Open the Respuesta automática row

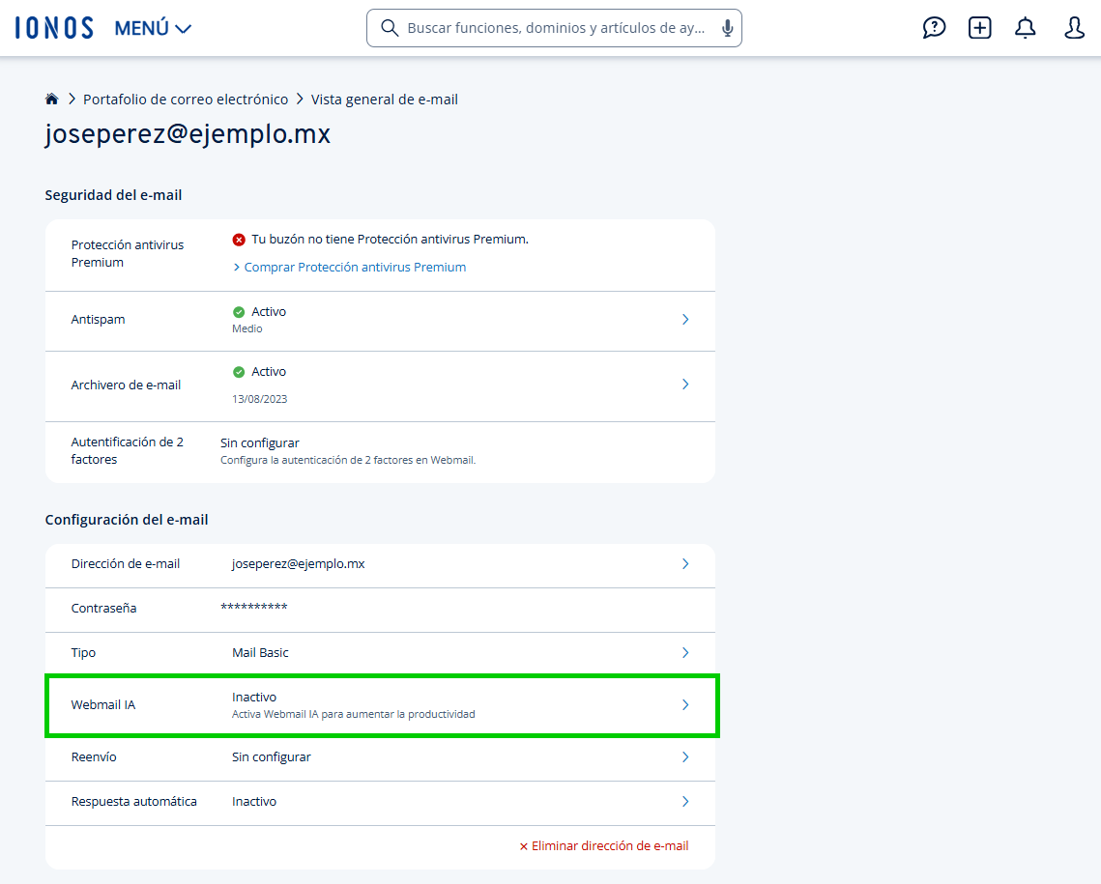380,802
